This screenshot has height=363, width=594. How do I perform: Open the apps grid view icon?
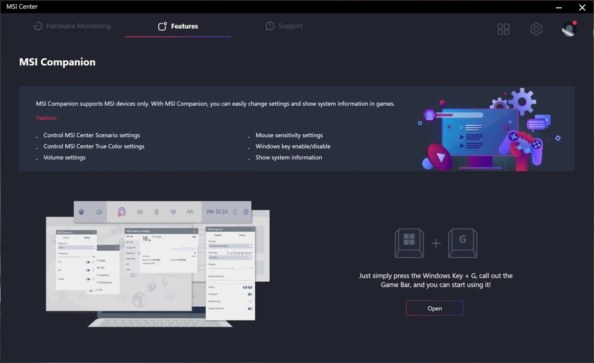click(x=503, y=29)
